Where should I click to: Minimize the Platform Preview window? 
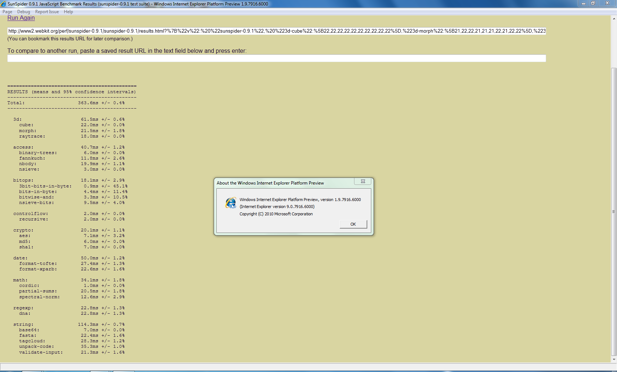click(x=583, y=3)
